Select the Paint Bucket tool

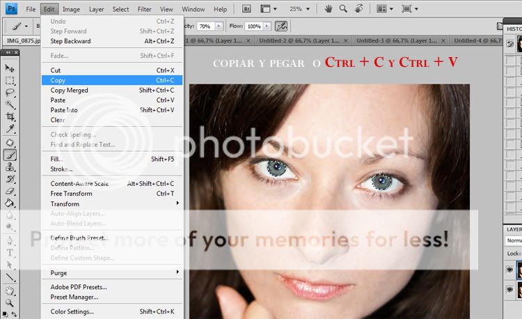(10, 203)
